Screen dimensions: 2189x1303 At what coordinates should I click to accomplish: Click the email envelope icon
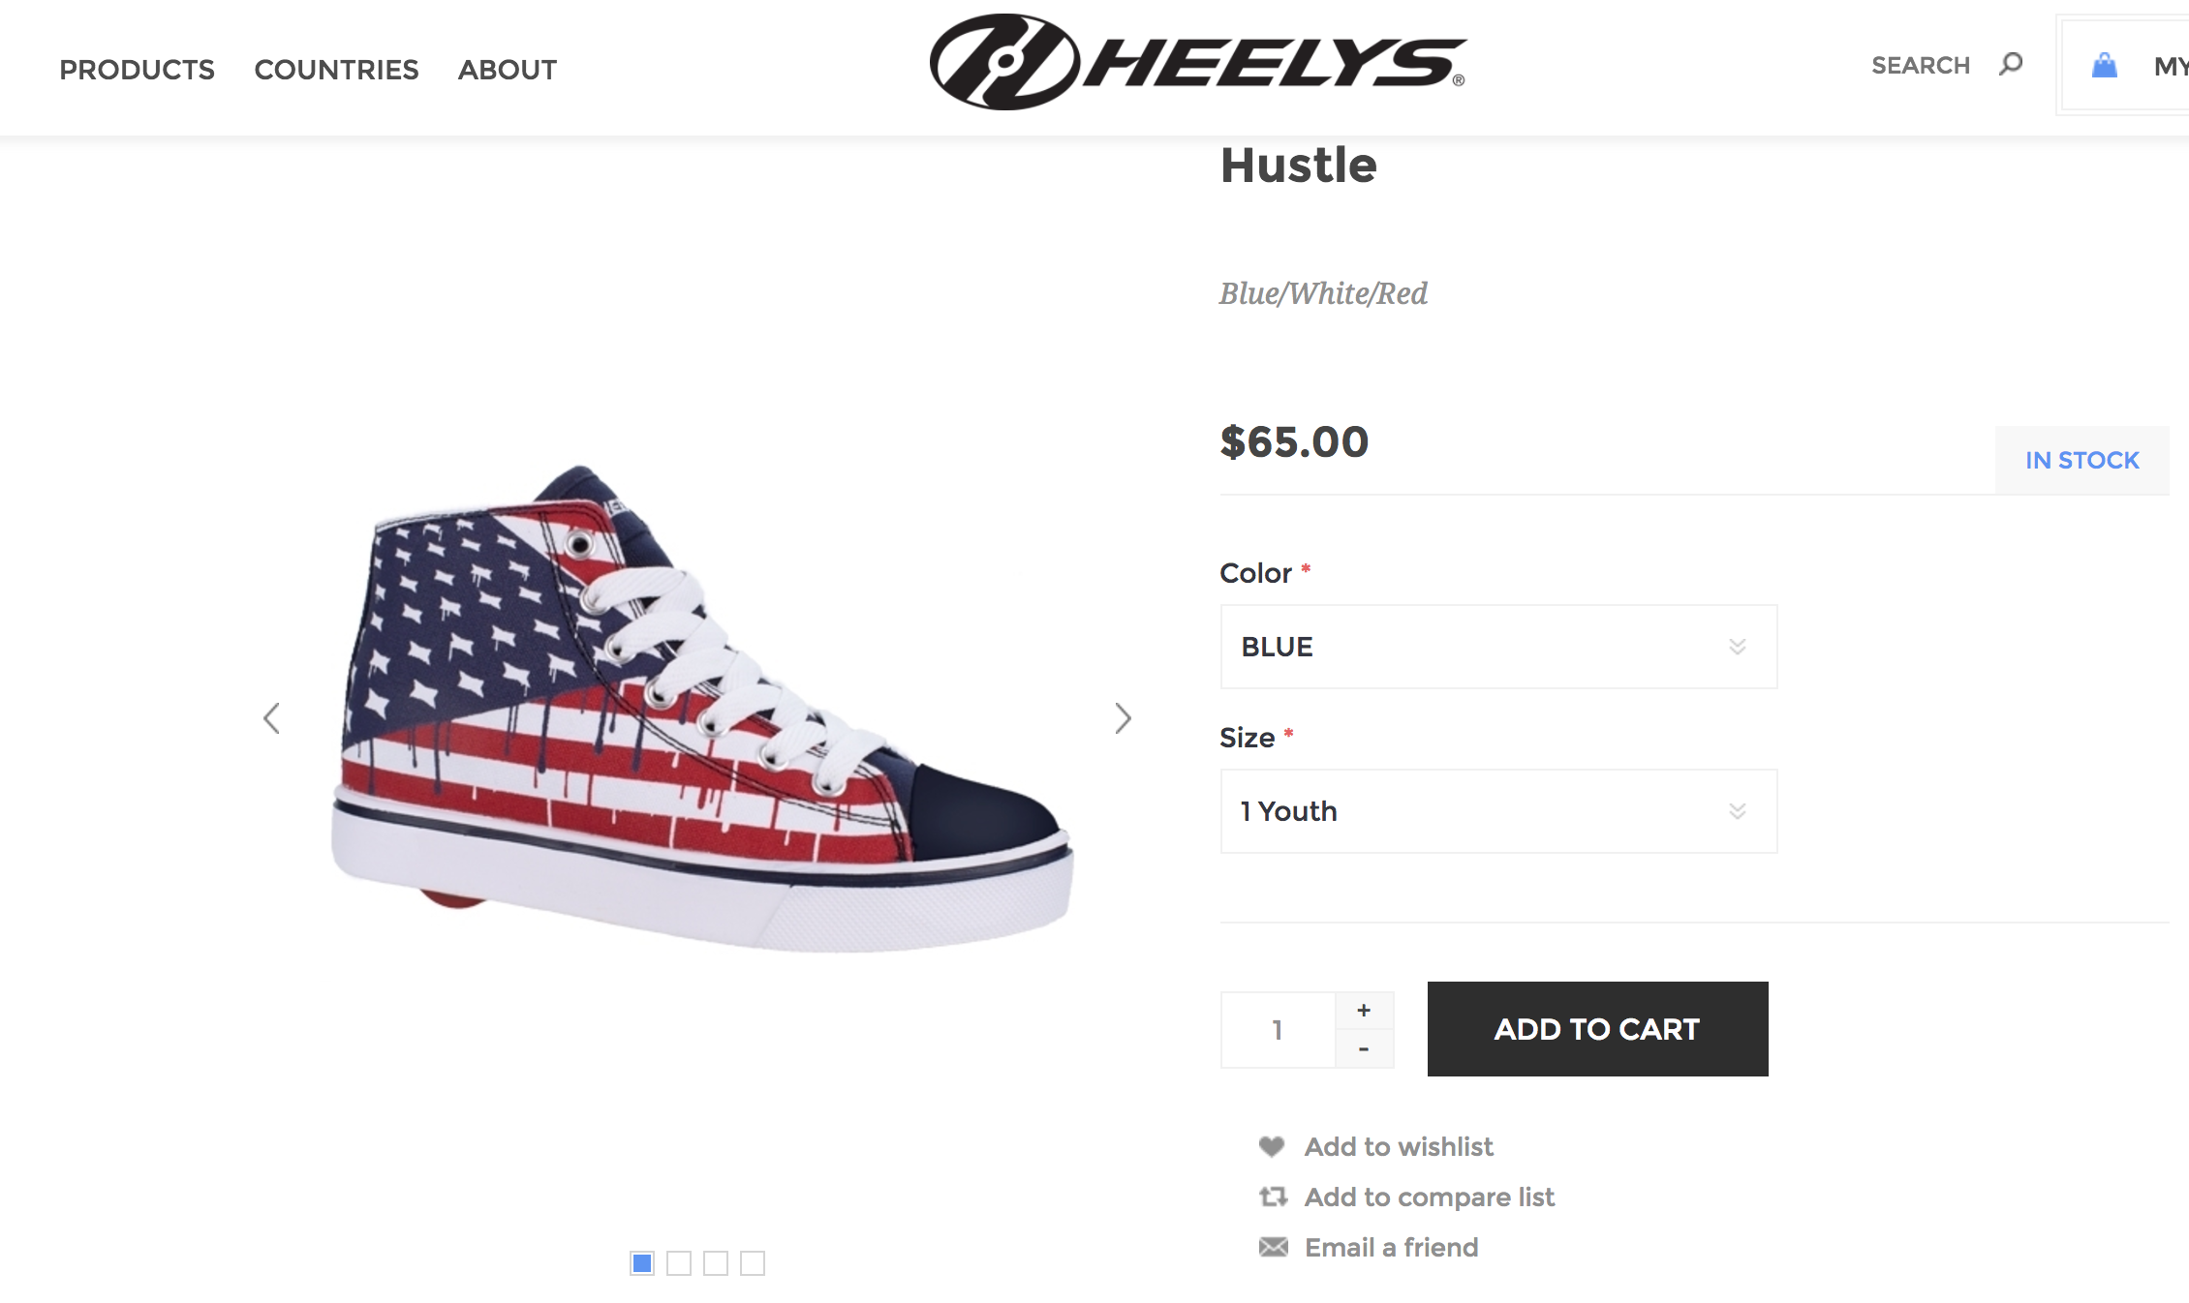[x=1273, y=1247]
